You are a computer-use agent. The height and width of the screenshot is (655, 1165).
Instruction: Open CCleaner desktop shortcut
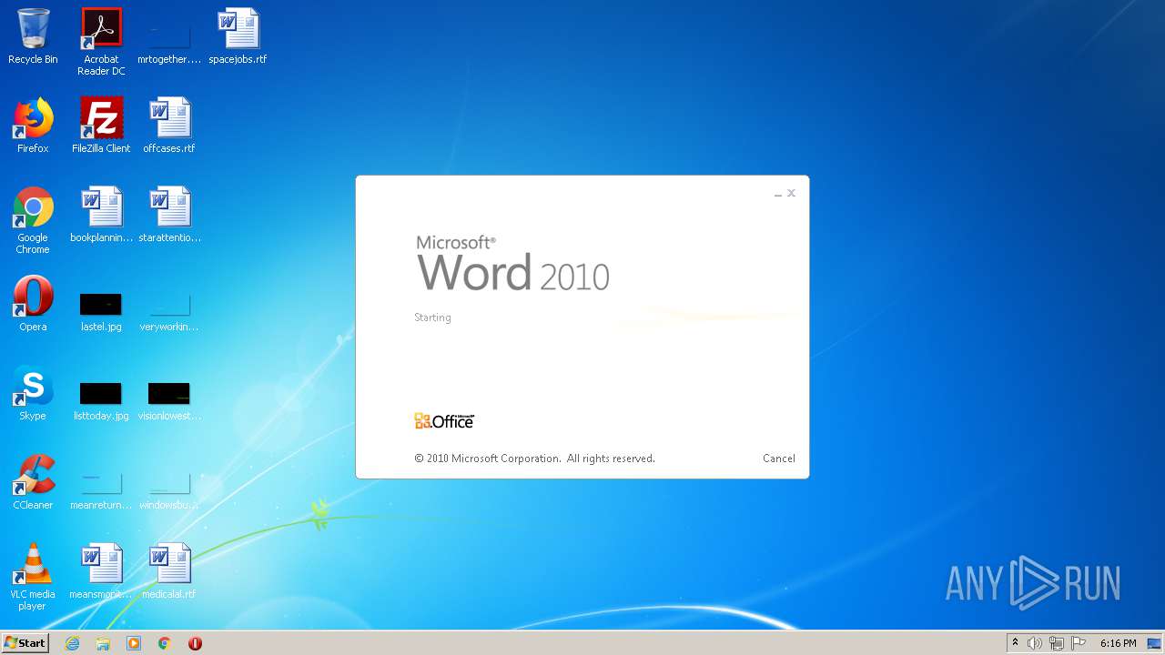click(x=33, y=483)
